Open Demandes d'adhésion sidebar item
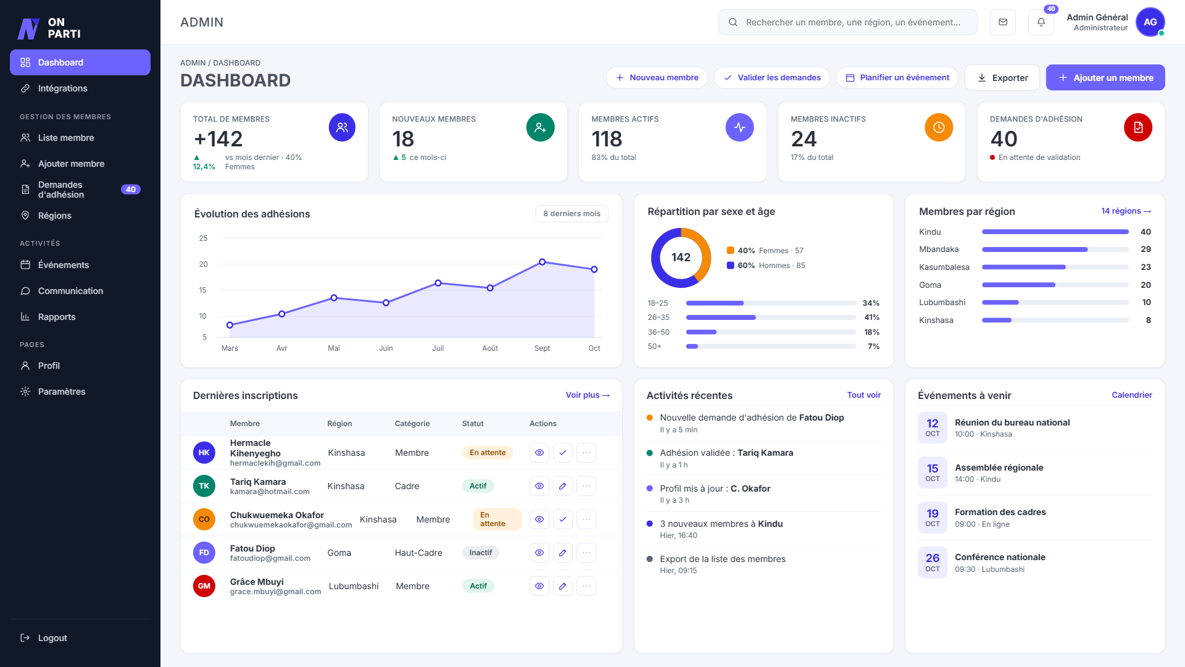The image size is (1185, 667). 80,190
